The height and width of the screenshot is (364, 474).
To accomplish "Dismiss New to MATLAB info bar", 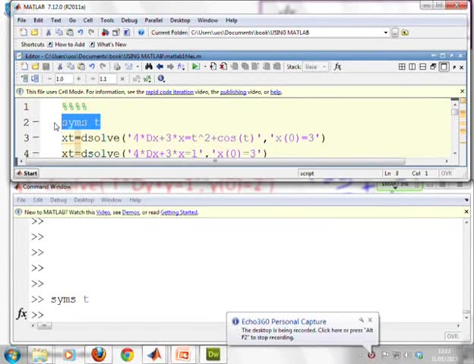I will (466, 212).
